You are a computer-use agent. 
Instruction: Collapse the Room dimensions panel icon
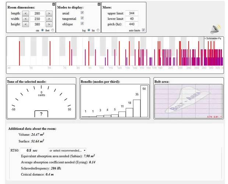54,4
